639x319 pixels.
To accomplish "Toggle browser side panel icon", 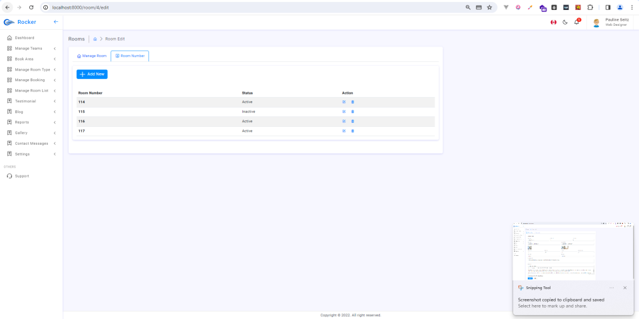I will [608, 7].
